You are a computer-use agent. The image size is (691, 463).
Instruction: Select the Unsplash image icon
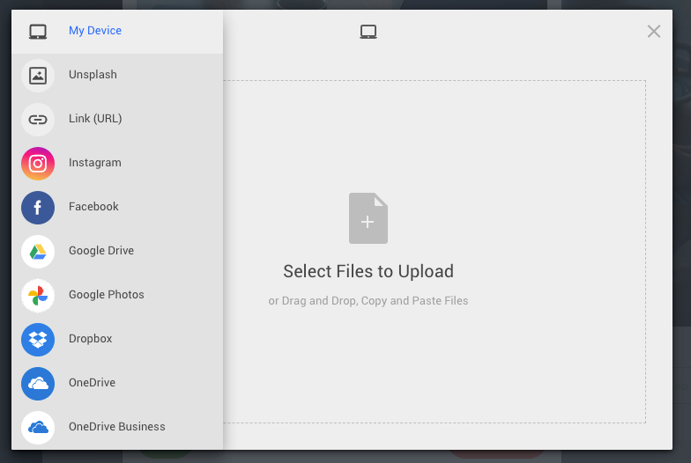point(38,75)
